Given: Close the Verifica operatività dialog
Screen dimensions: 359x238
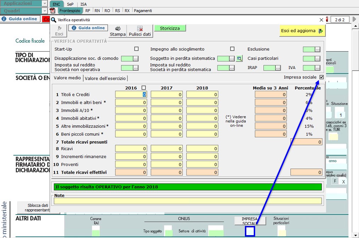Looking at the screenshot, I should point(321,20).
